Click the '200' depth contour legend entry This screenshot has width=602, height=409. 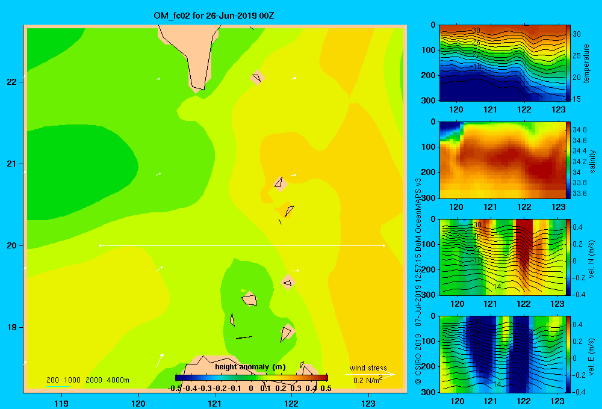click(x=52, y=380)
